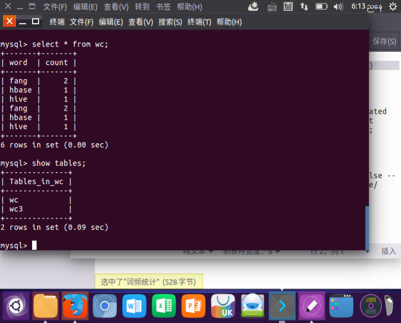This screenshot has height=323, width=401.
Task: Open terminal 查看(V) menu
Action: [141, 22]
